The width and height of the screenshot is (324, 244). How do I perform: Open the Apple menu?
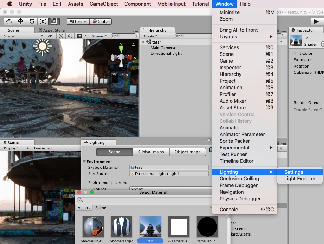point(10,4)
